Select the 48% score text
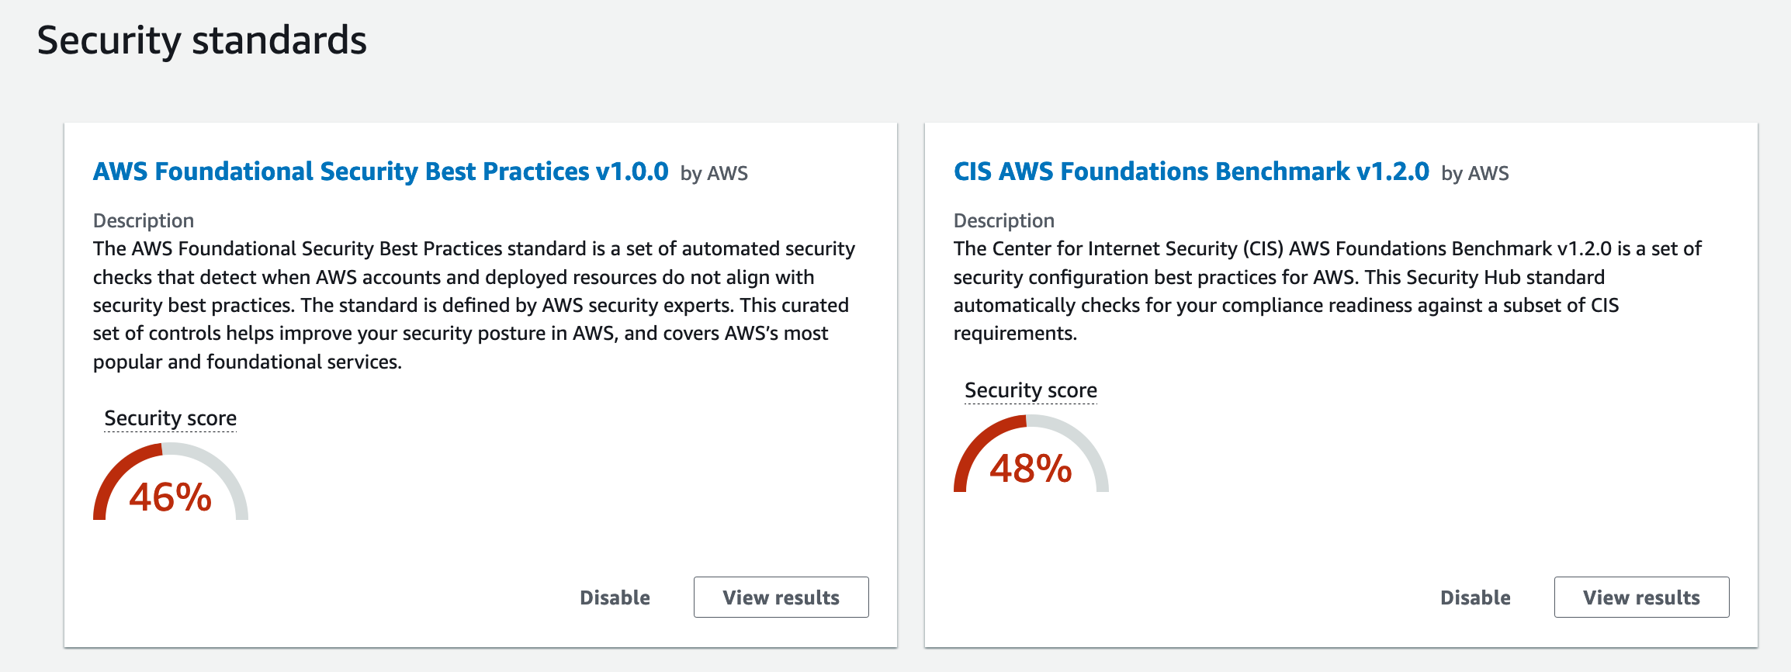Image resolution: width=1791 pixels, height=672 pixels. coord(1031,469)
